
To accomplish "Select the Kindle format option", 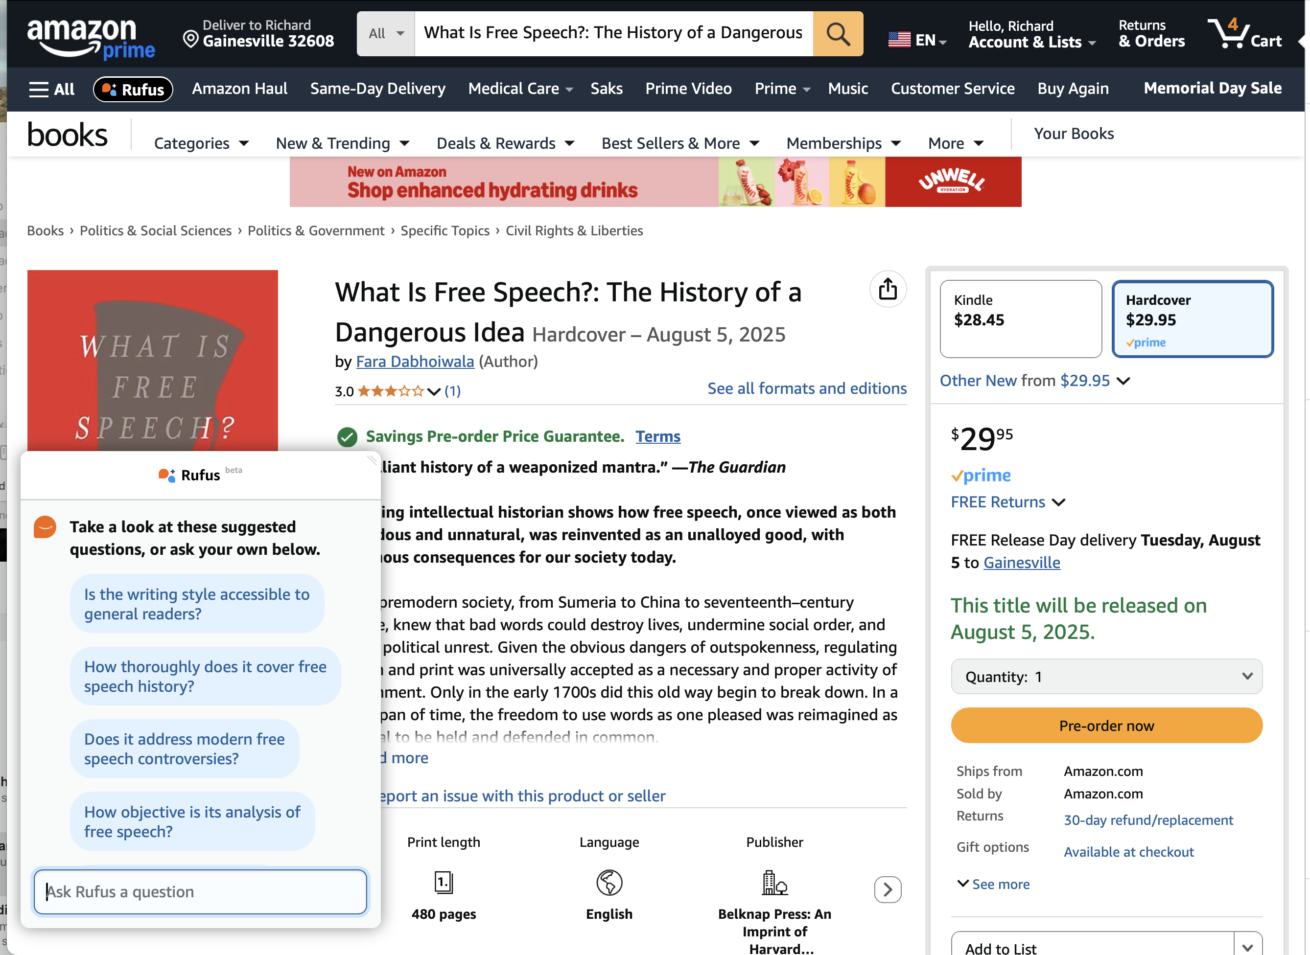I will (x=1020, y=318).
